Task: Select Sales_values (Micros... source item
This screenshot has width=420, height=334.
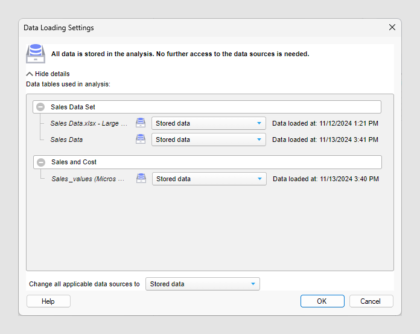Action: tap(88, 179)
